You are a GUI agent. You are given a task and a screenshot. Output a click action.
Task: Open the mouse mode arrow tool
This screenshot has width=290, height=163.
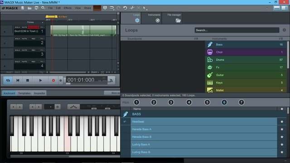click(x=145, y=8)
